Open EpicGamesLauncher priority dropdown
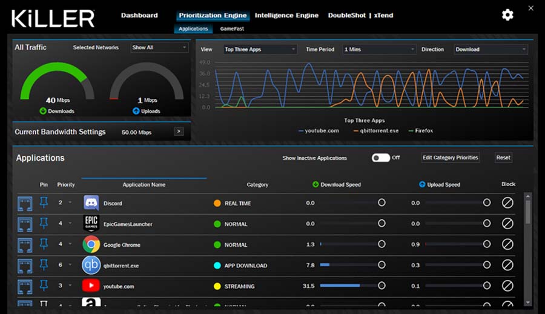 [70, 223]
